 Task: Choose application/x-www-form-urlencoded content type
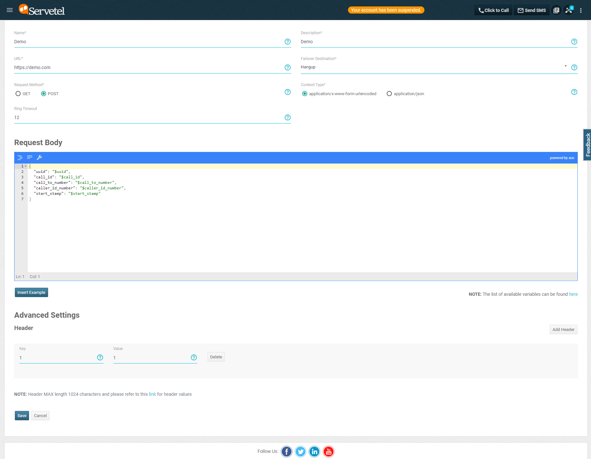click(x=305, y=94)
